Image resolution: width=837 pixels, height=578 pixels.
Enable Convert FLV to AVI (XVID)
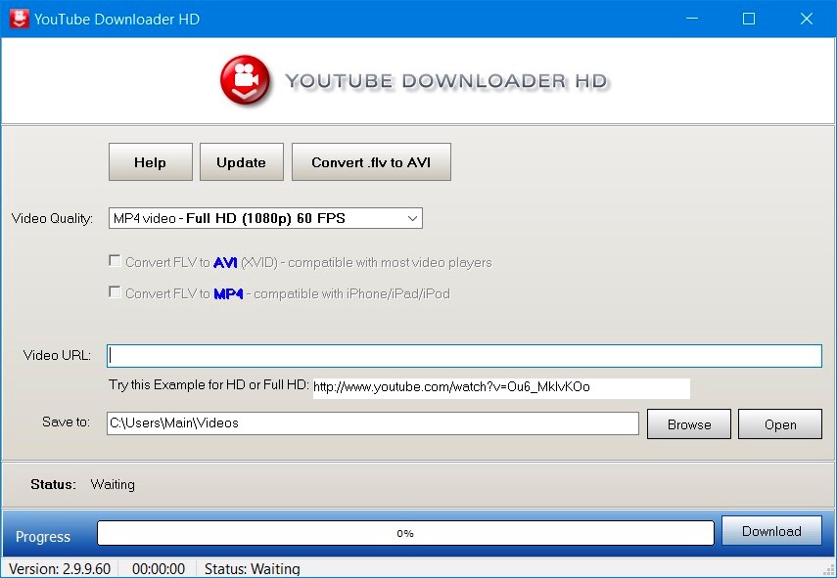tap(115, 260)
